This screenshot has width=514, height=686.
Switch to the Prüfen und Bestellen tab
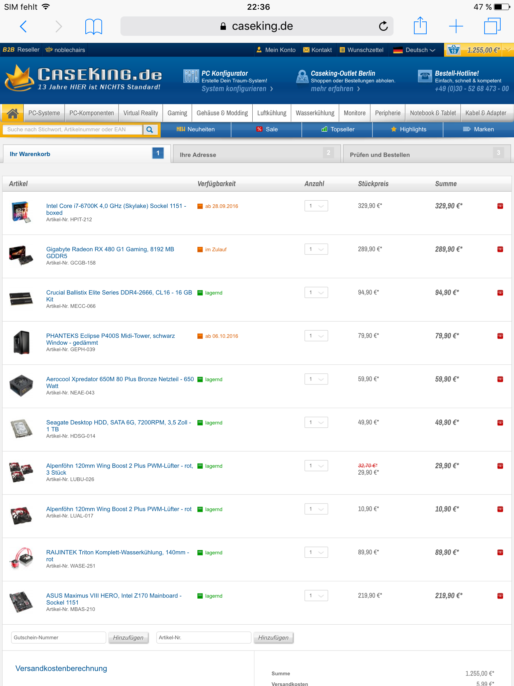(x=427, y=154)
